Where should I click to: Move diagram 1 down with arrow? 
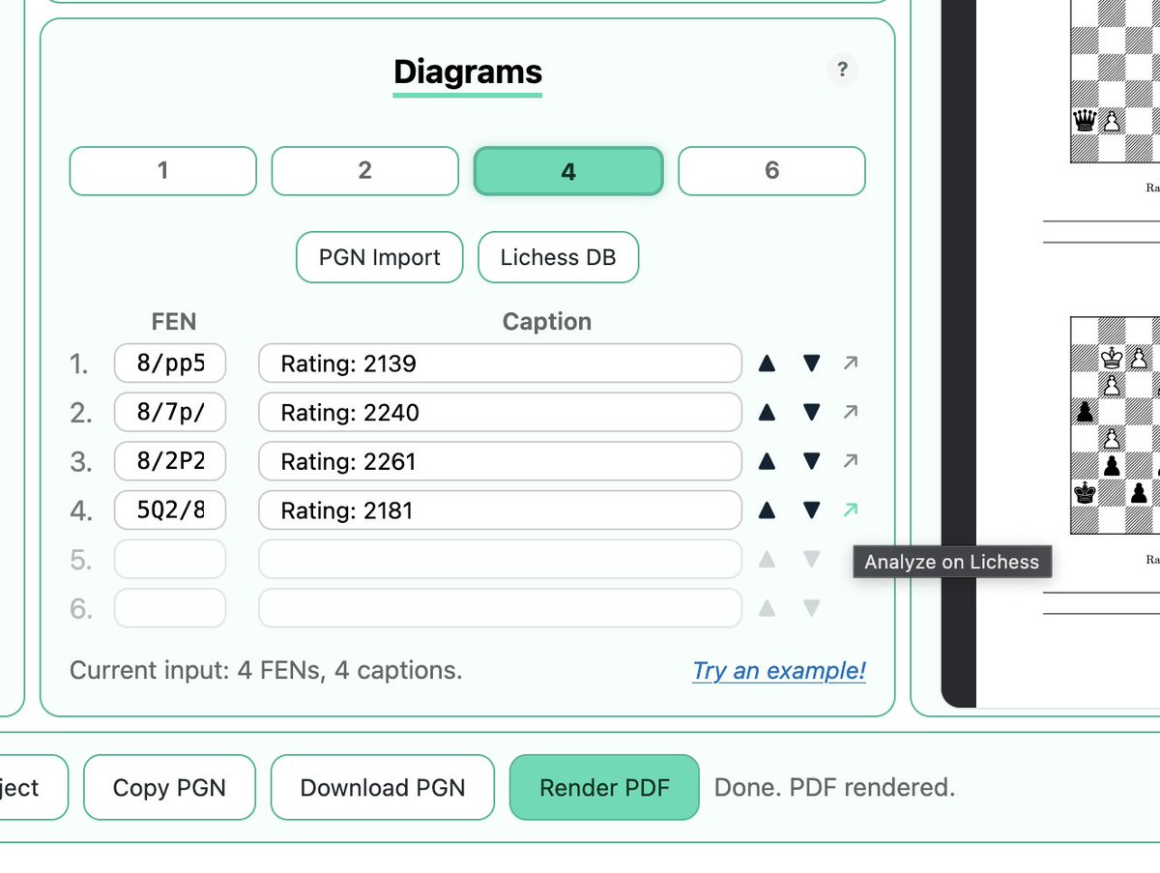tap(812, 364)
